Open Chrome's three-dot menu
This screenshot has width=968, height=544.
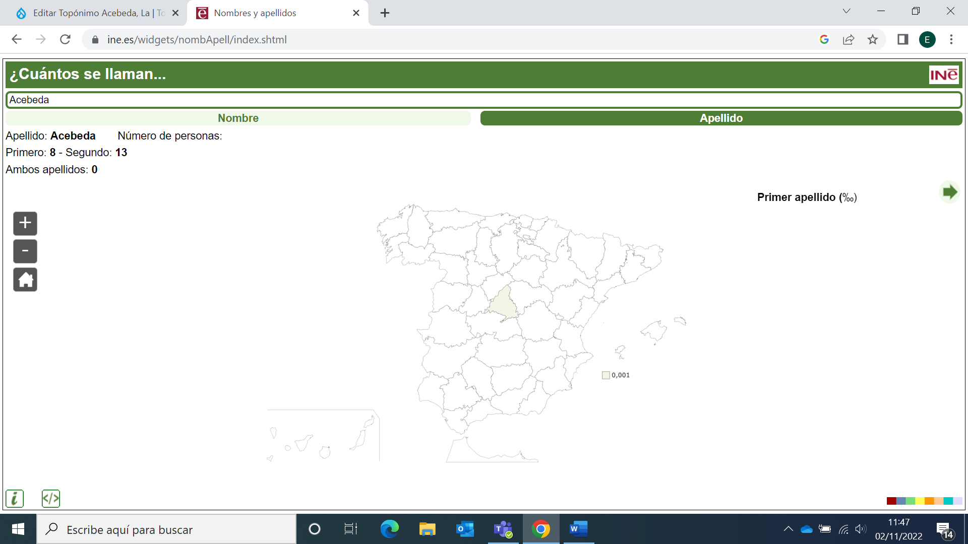(951, 40)
